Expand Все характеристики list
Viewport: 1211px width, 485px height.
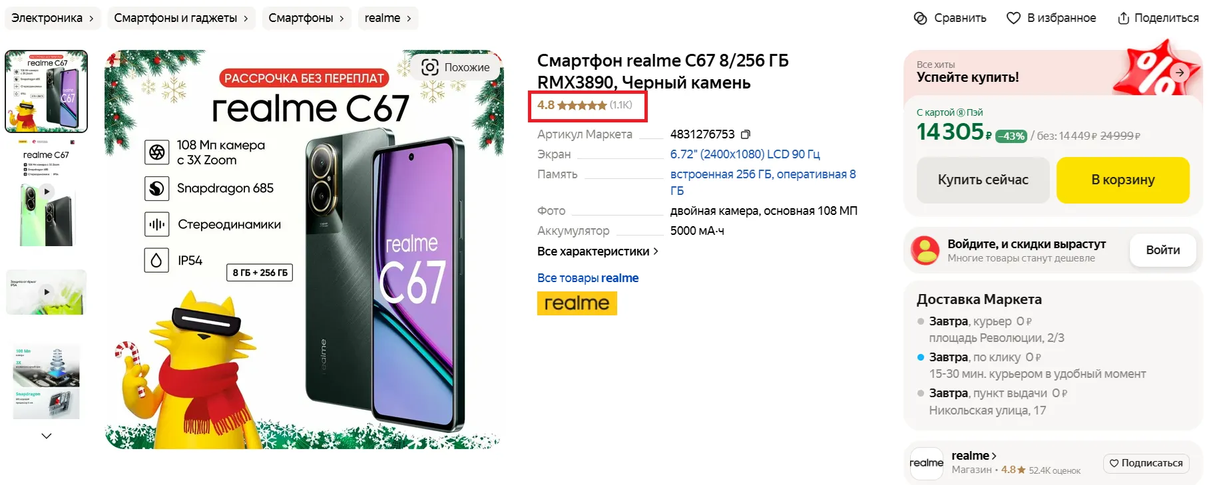point(598,251)
